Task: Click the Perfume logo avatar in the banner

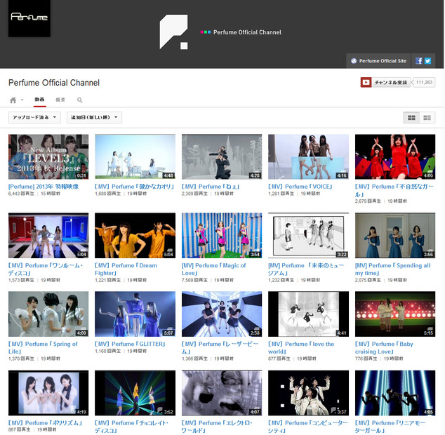Action: tap(29, 18)
